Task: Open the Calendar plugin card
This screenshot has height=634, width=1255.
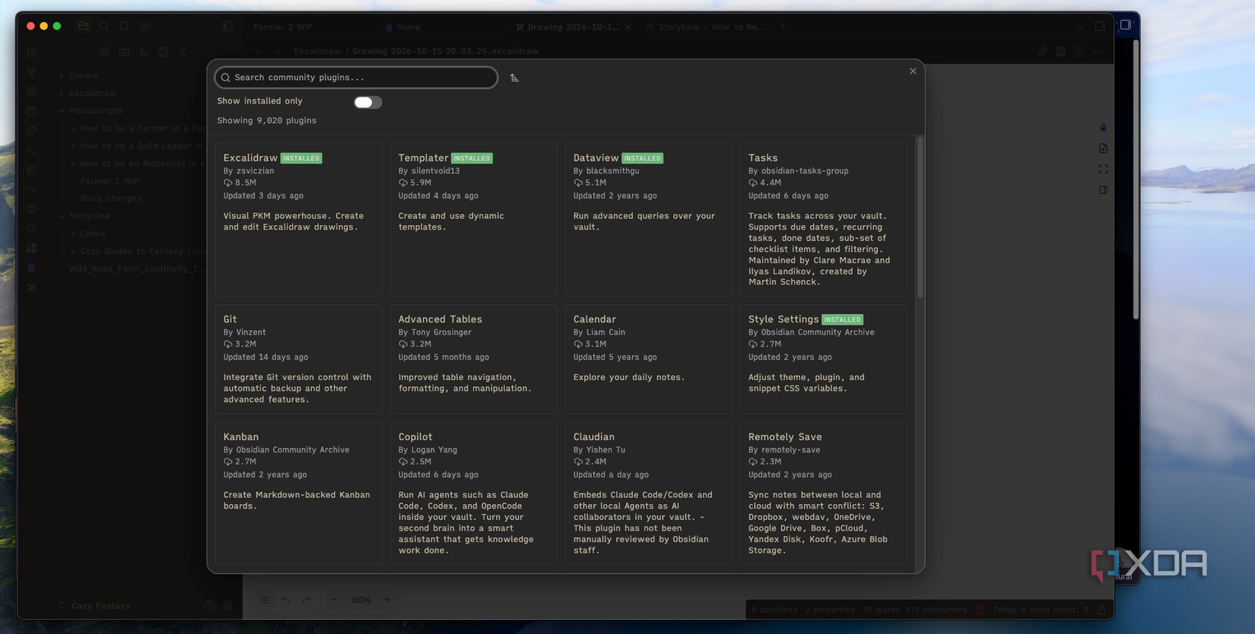Action: (x=648, y=359)
